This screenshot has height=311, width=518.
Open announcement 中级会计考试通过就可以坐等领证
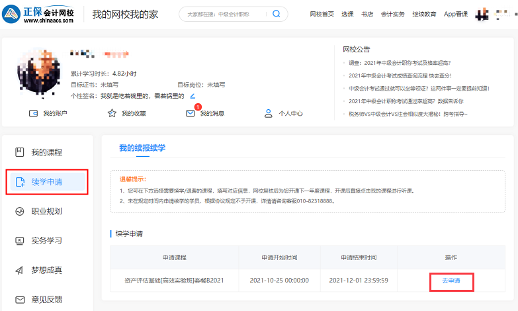coord(419,88)
